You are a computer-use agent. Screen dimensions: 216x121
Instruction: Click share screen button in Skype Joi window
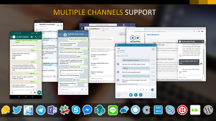[141, 95]
